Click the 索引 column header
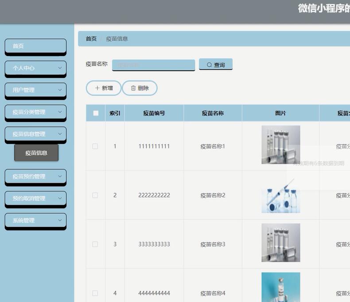Screen dimensions: 350x302 tap(115, 113)
